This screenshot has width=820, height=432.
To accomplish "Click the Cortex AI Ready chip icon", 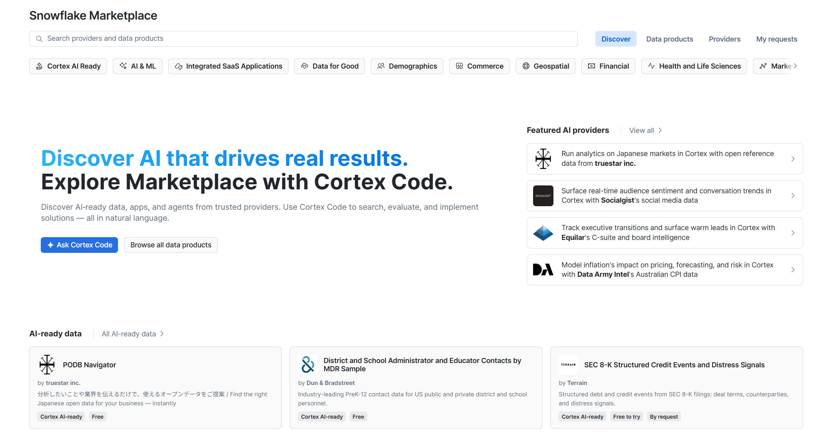I will coord(39,66).
